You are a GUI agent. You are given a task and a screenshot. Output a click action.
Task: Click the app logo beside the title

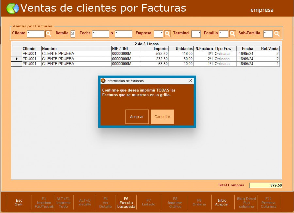[x=12, y=9]
